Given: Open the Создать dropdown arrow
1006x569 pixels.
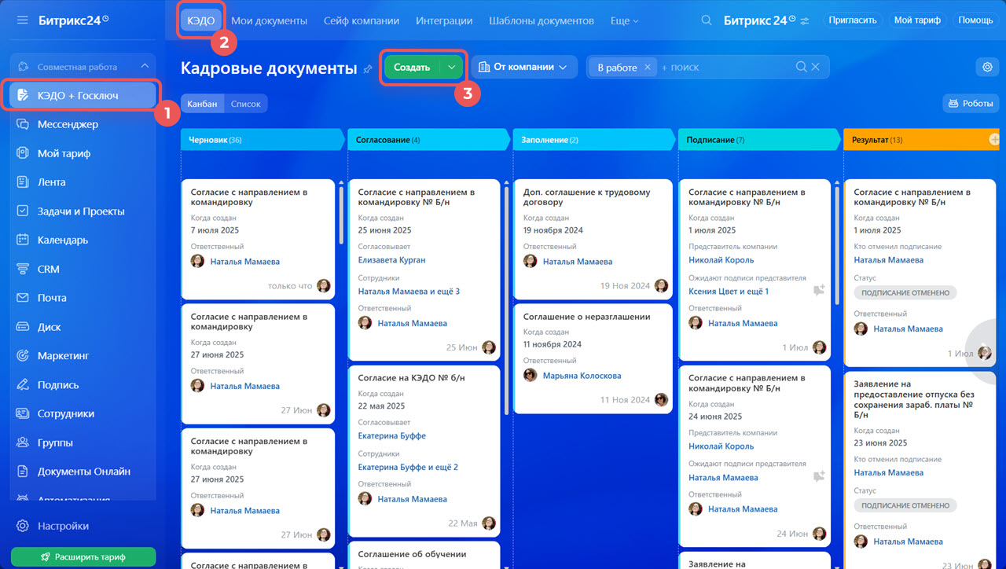Looking at the screenshot, I should click(452, 68).
